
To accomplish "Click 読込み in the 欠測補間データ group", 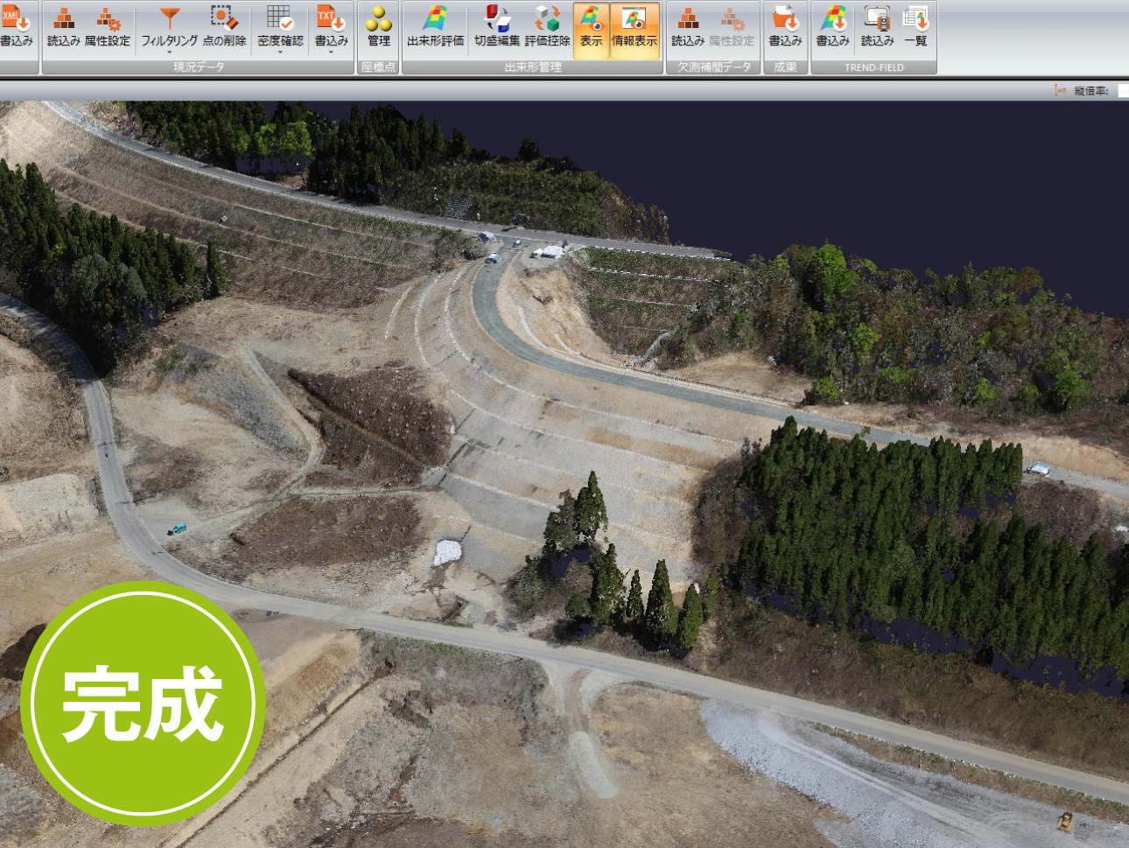I will (x=687, y=25).
